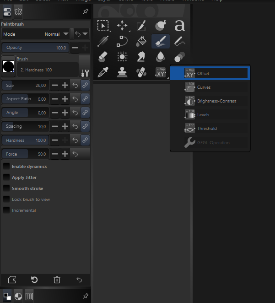Screen dimensions: 275x303
Task: Choose Levels from the tool group menu
Action: [210, 114]
